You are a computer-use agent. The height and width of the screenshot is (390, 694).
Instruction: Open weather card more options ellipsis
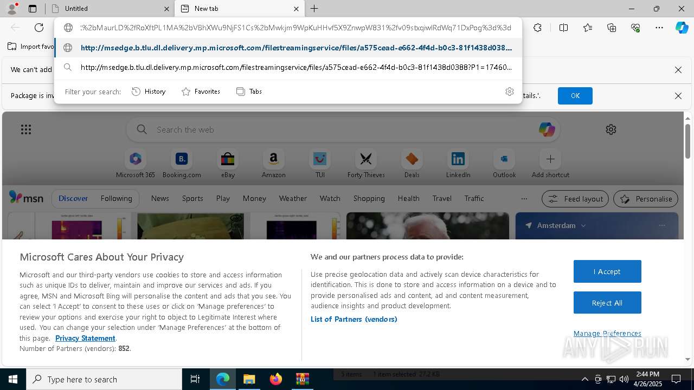point(661,225)
